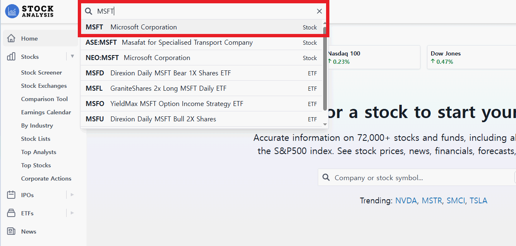The image size is (516, 246).
Task: Browse stocks By Industry
Action: pyautogui.click(x=37, y=125)
